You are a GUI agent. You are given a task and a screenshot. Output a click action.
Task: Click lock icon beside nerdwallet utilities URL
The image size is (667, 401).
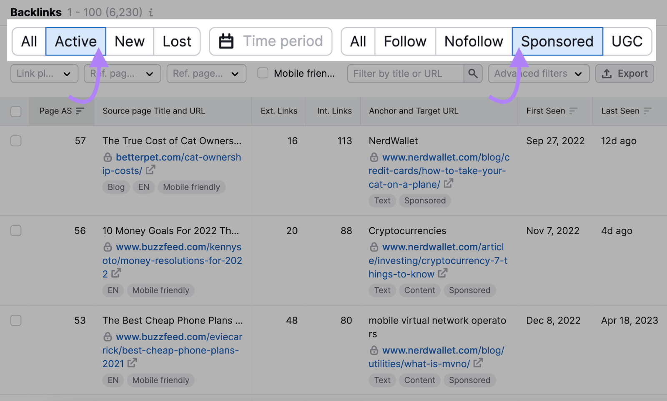(x=374, y=350)
